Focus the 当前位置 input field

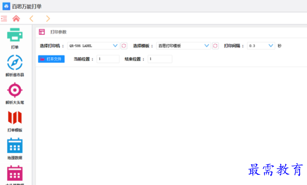tap(108, 59)
